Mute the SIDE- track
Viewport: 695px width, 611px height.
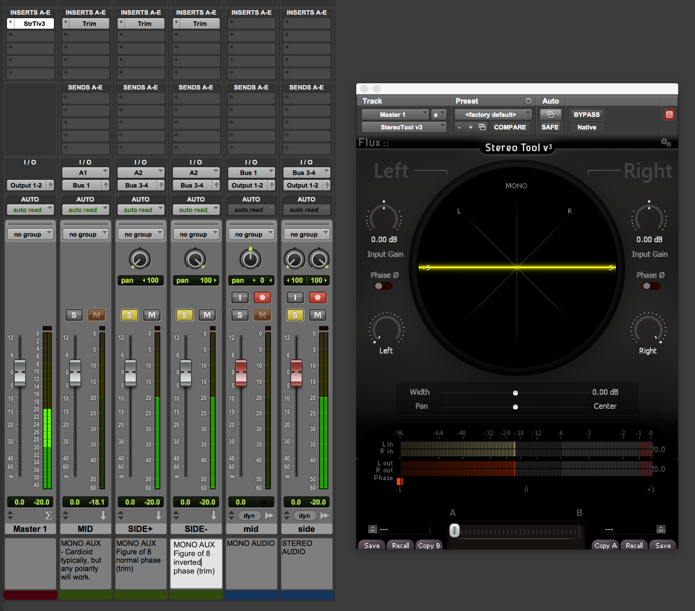[207, 315]
